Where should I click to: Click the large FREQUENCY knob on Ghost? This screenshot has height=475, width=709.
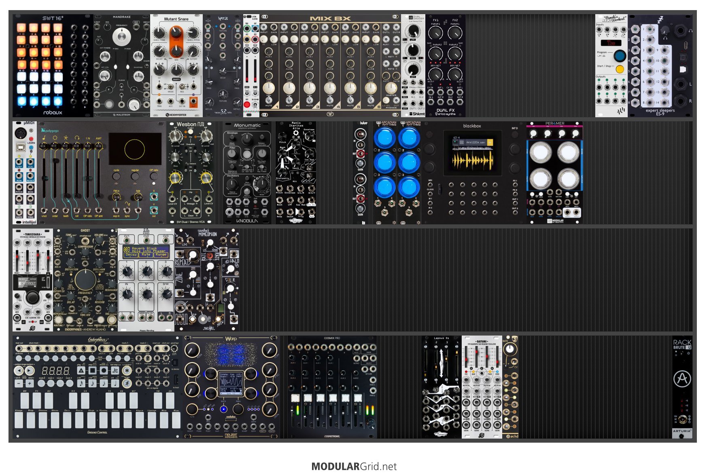85,279
